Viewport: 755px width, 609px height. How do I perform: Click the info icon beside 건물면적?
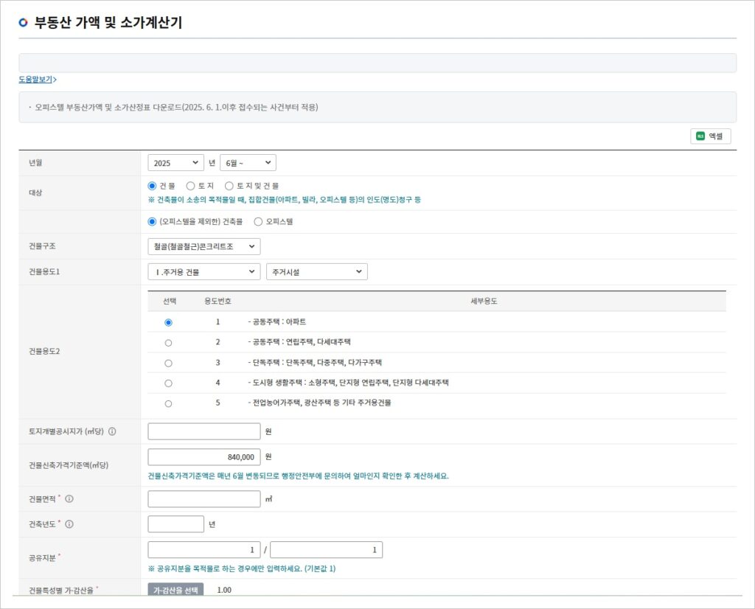click(x=69, y=499)
